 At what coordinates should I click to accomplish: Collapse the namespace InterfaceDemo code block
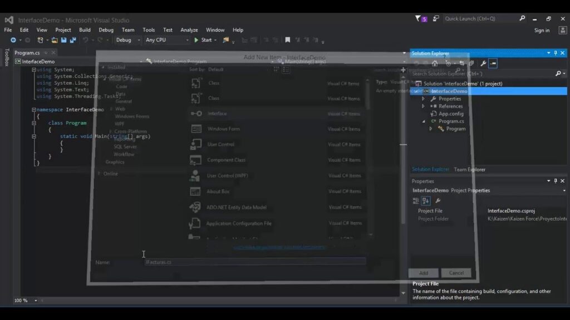[x=34, y=109]
